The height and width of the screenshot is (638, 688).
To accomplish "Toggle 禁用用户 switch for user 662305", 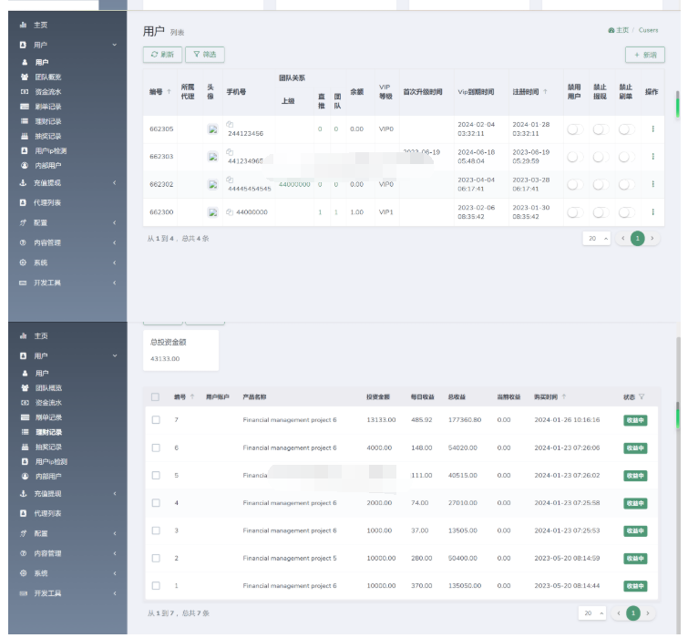I will coord(574,129).
